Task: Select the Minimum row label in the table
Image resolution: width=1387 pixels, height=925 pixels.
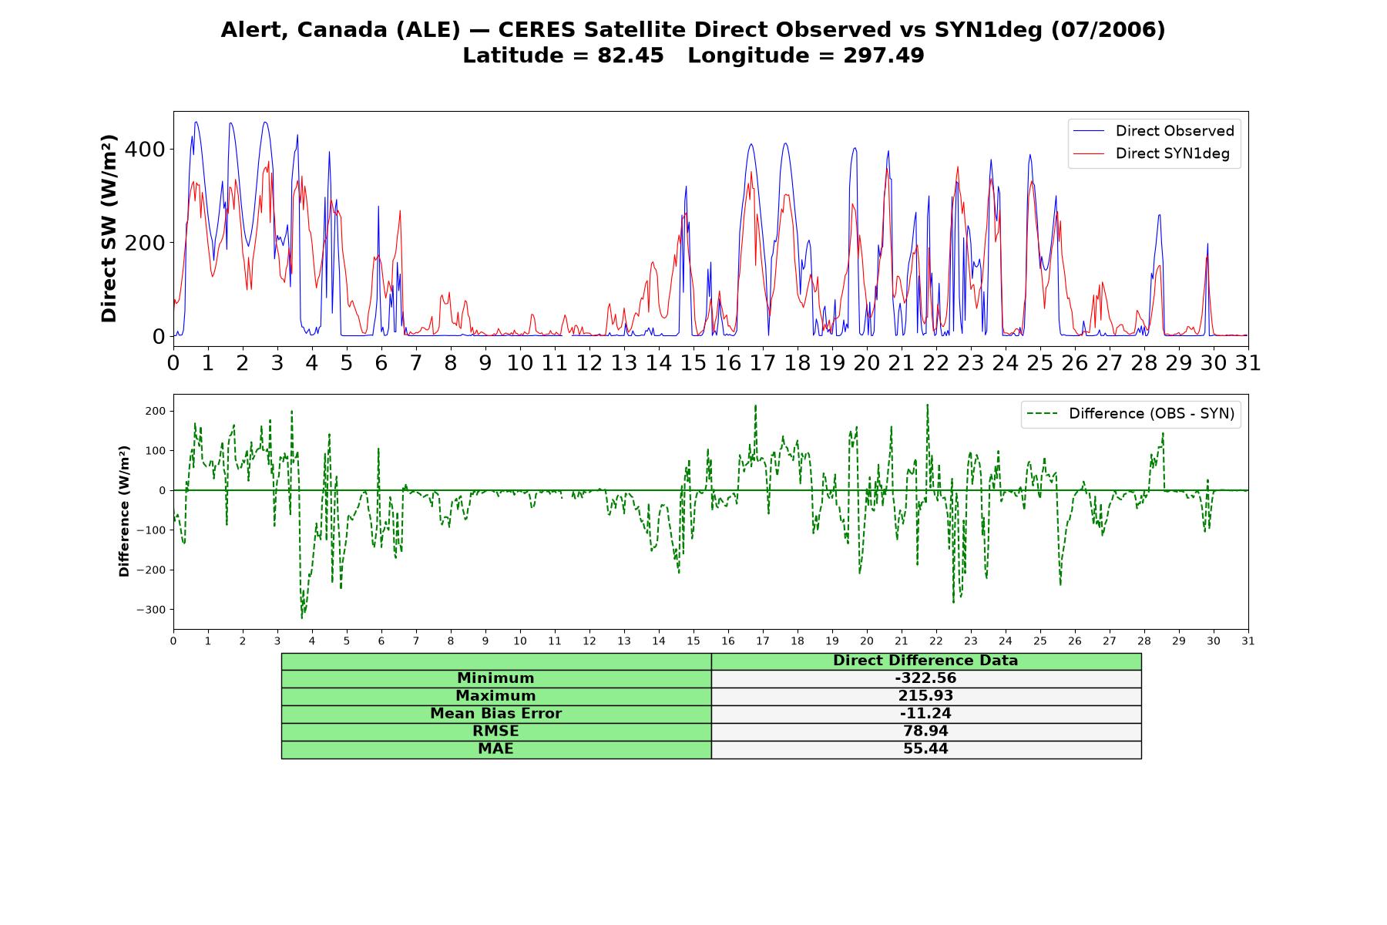Action: coord(496,678)
